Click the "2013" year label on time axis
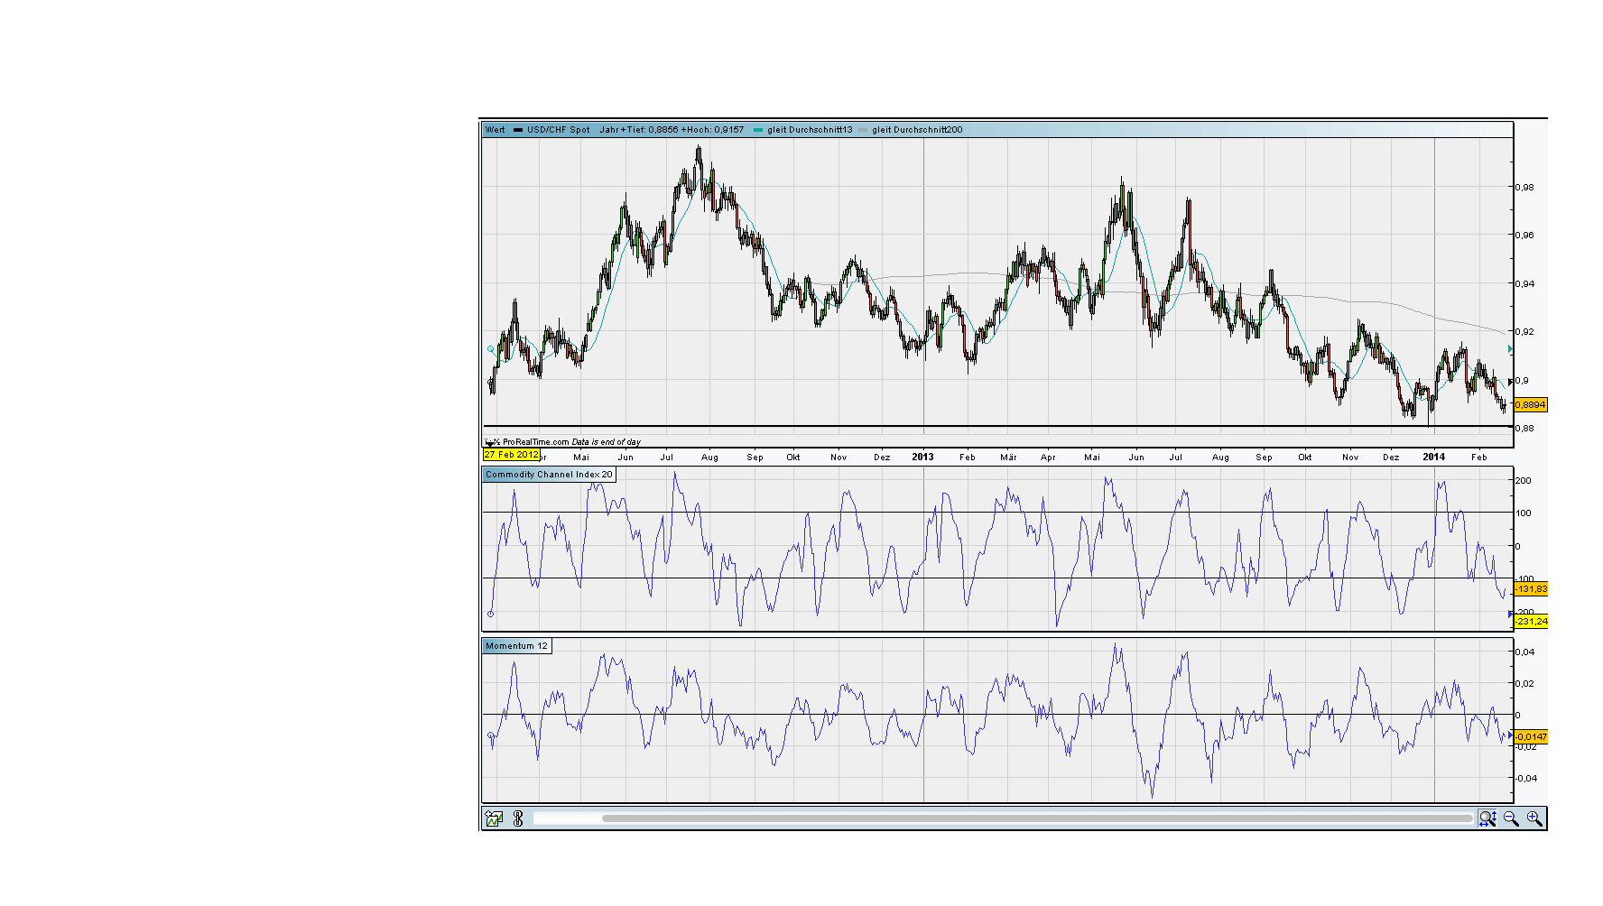1603x906 pixels. 922,457
